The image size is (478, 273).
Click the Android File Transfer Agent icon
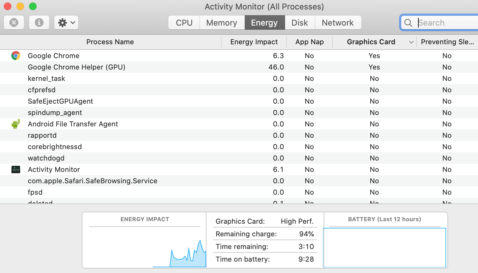click(x=16, y=124)
